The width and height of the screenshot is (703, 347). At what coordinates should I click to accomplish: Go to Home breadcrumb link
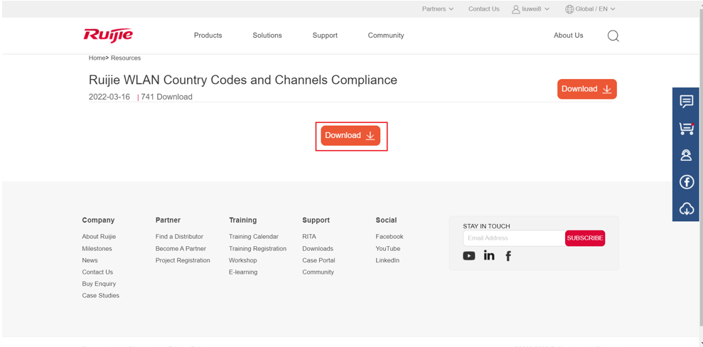[x=97, y=58]
